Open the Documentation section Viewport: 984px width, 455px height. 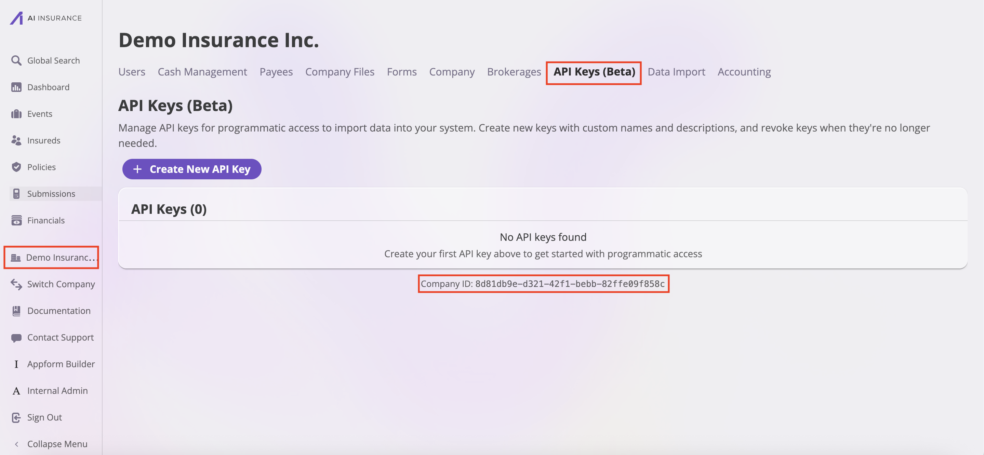point(16,311)
